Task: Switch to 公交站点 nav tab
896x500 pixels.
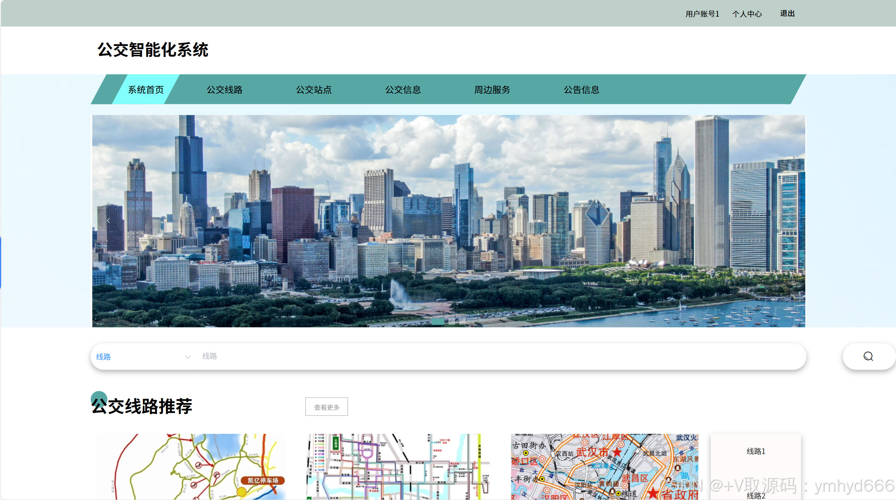Action: click(x=314, y=90)
